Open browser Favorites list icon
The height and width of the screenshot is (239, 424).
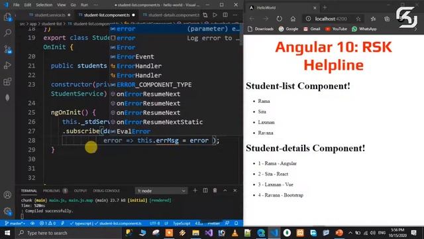pyautogui.click(x=374, y=19)
